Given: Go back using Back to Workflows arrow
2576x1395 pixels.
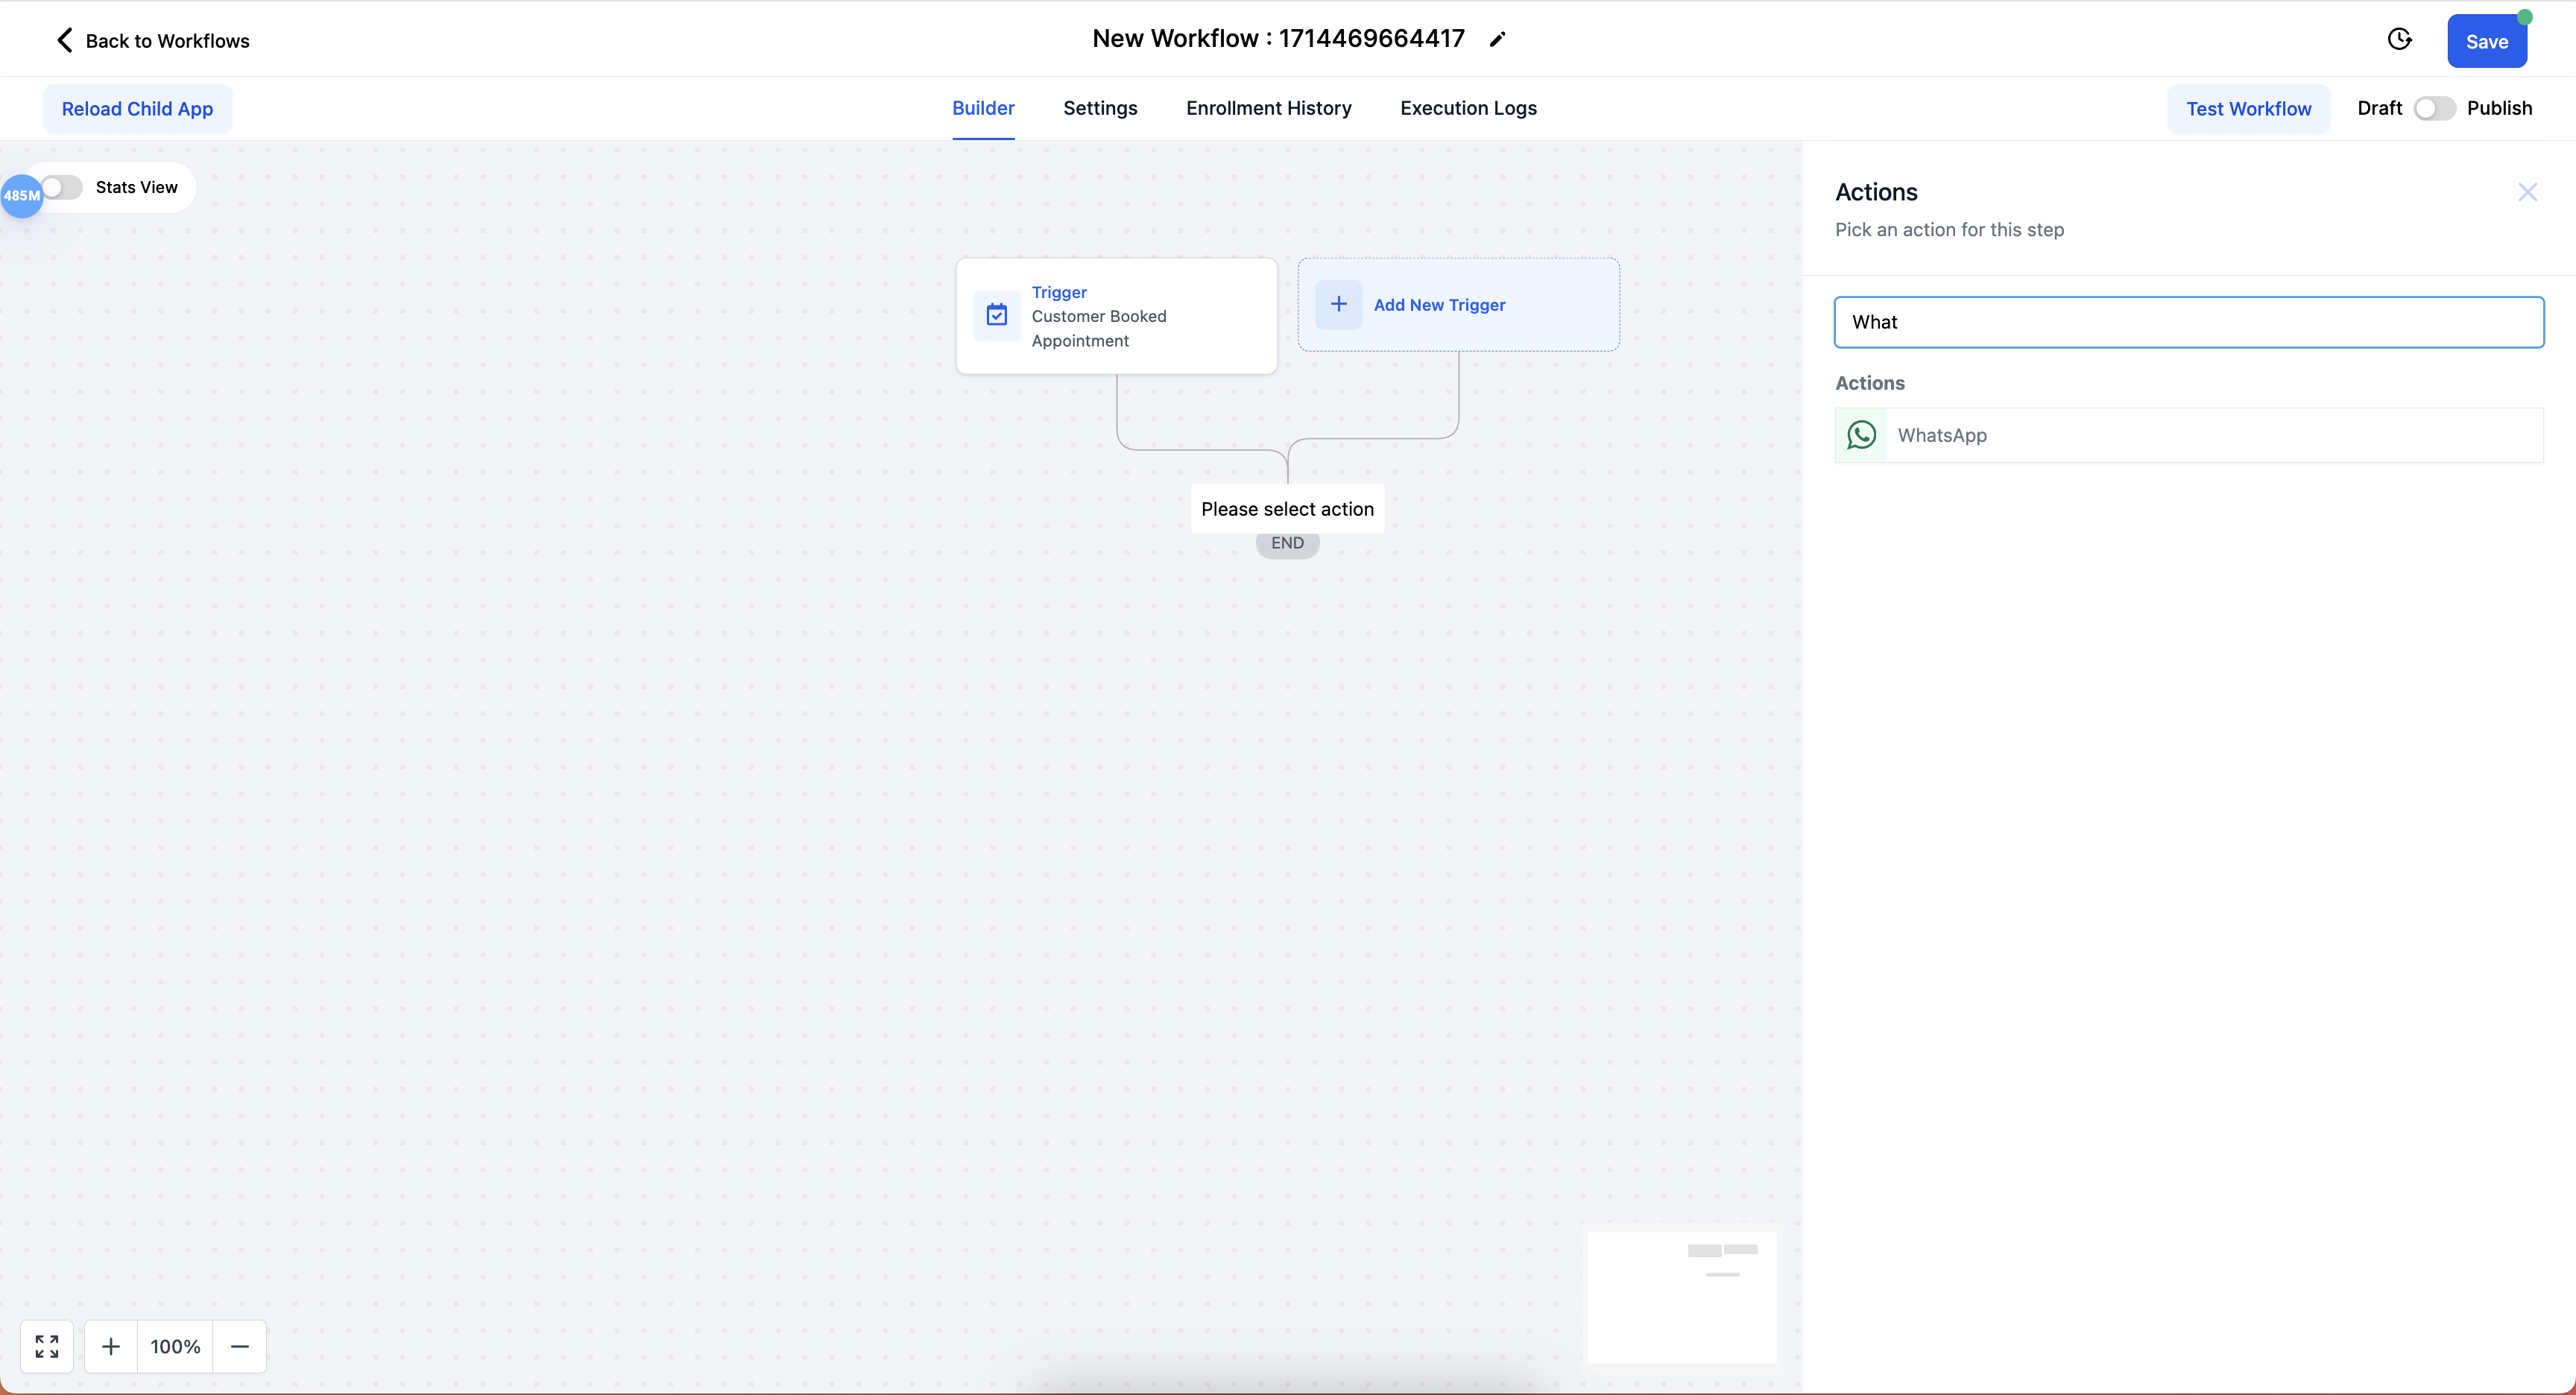Looking at the screenshot, I should (65, 40).
